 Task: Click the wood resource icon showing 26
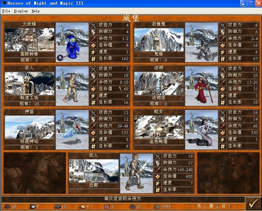(x=7, y=207)
